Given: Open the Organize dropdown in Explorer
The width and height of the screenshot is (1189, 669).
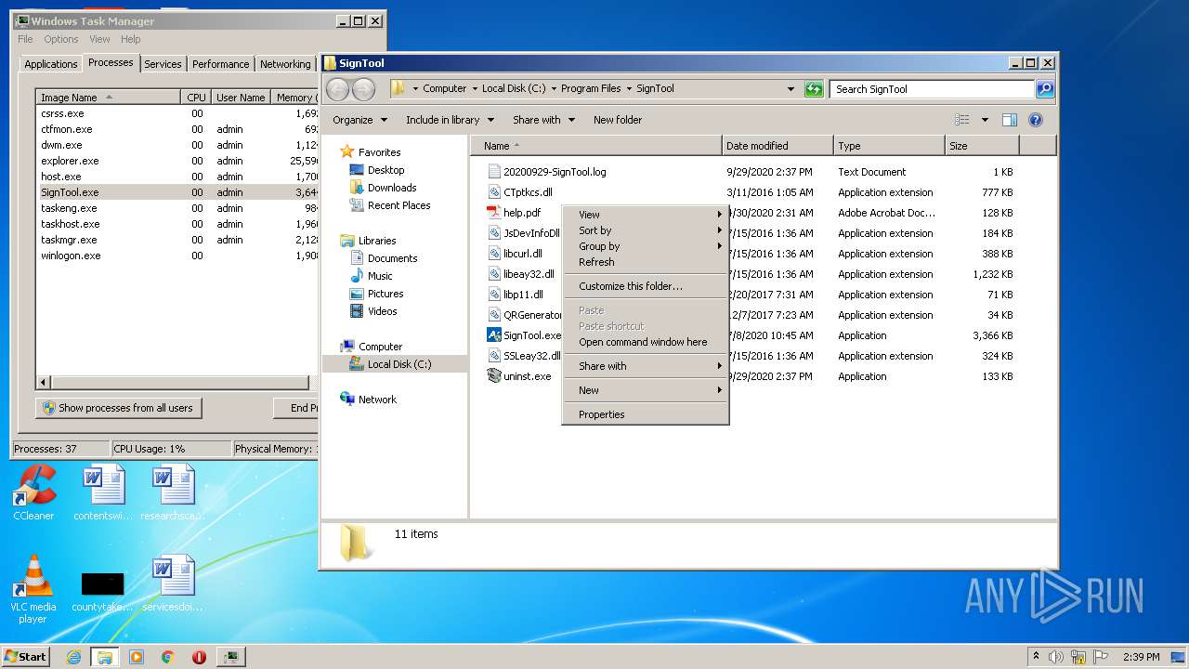Looking at the screenshot, I should (359, 120).
